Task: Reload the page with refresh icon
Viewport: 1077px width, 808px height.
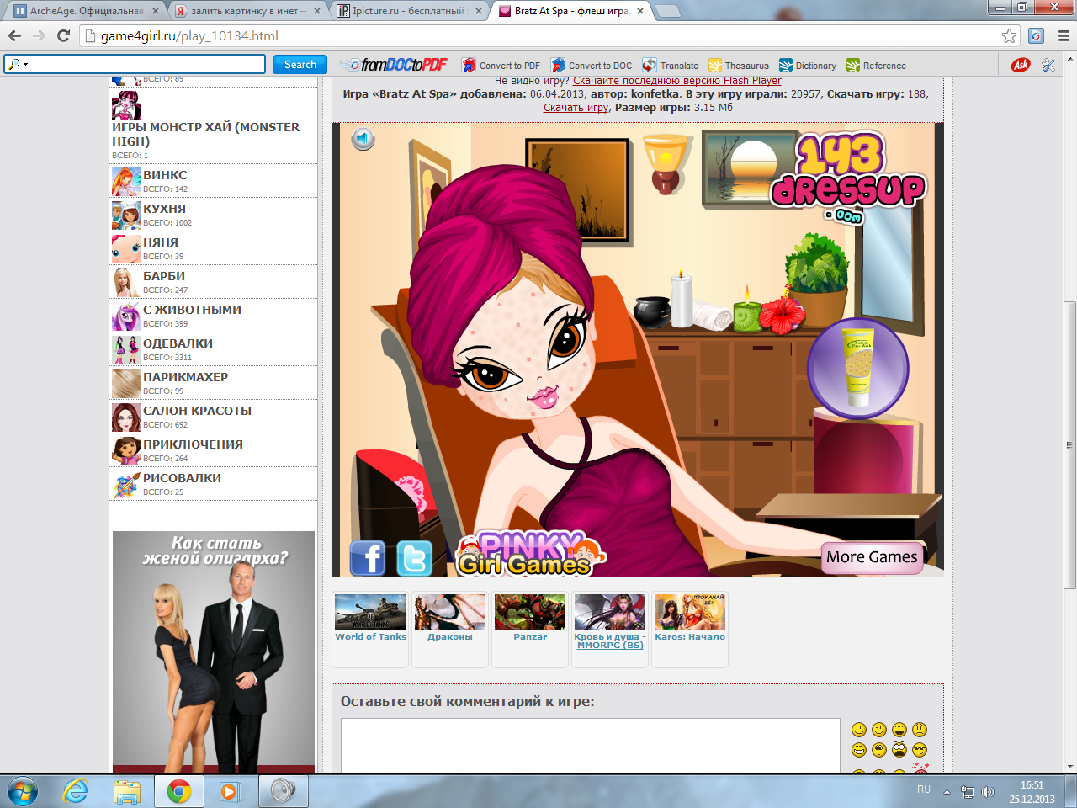Action: (63, 35)
